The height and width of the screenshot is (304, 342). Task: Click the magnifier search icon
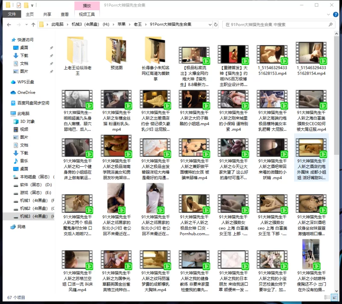pos(330,25)
